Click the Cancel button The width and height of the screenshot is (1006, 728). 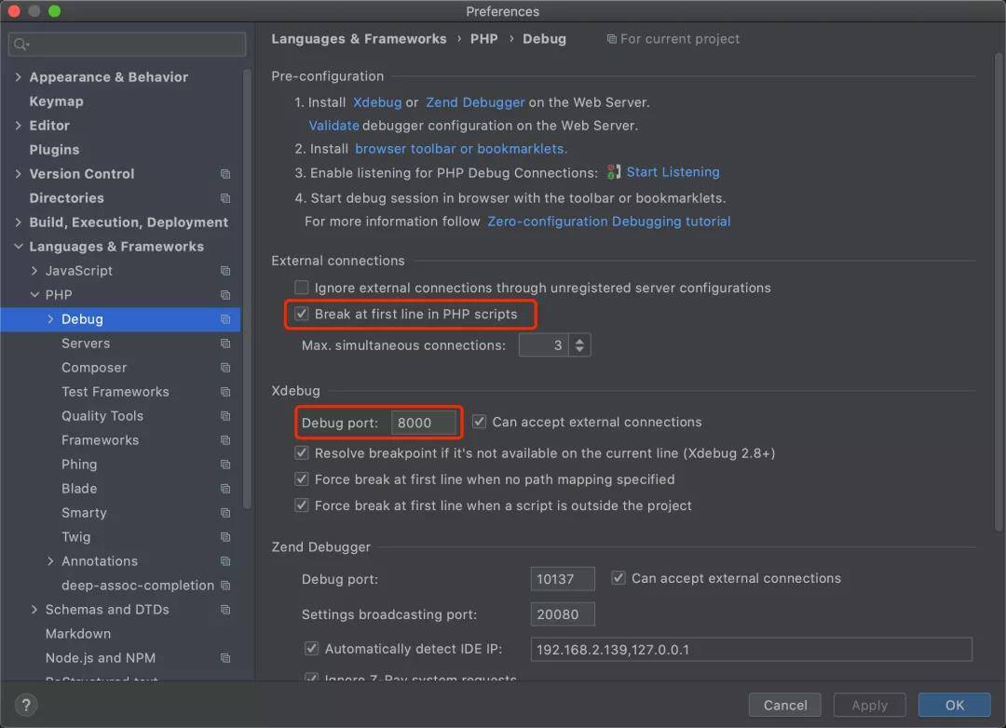pos(784,706)
